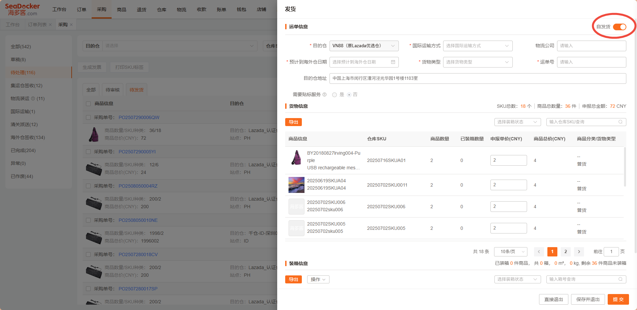The image size is (637, 310).
Task: Click previous page arrow in pagination
Action: [539, 252]
